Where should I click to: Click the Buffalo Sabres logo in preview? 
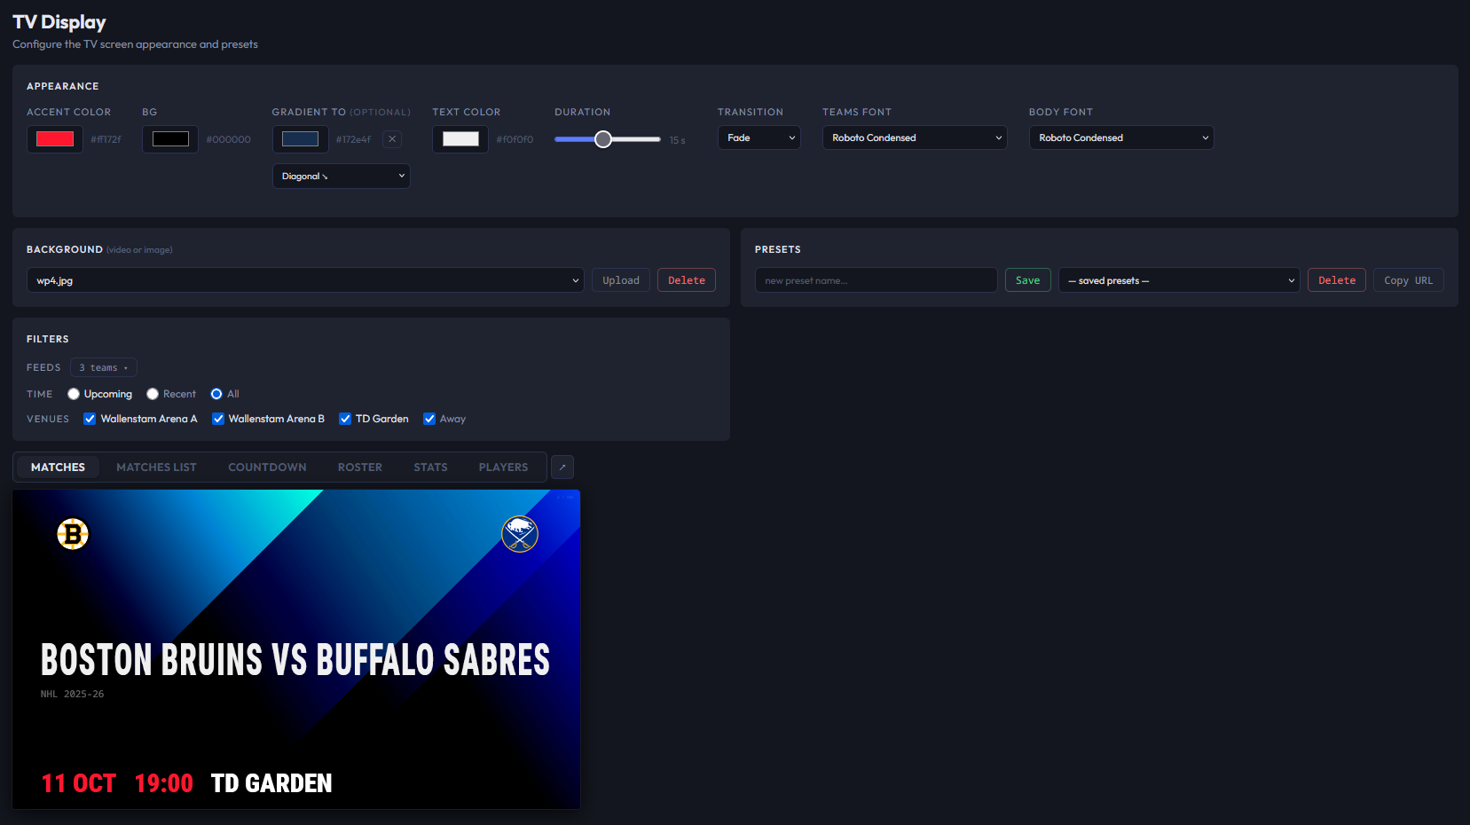pyautogui.click(x=520, y=534)
